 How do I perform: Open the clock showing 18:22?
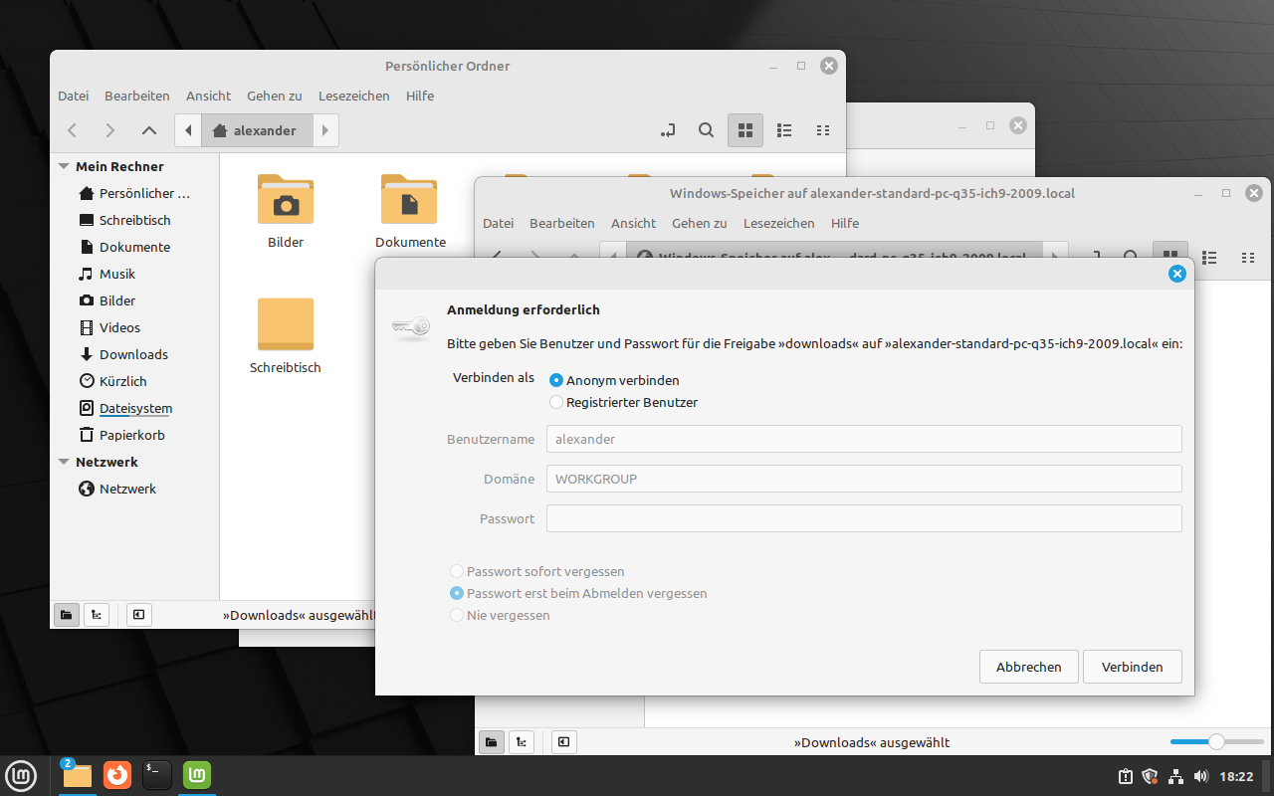pos(1236,776)
